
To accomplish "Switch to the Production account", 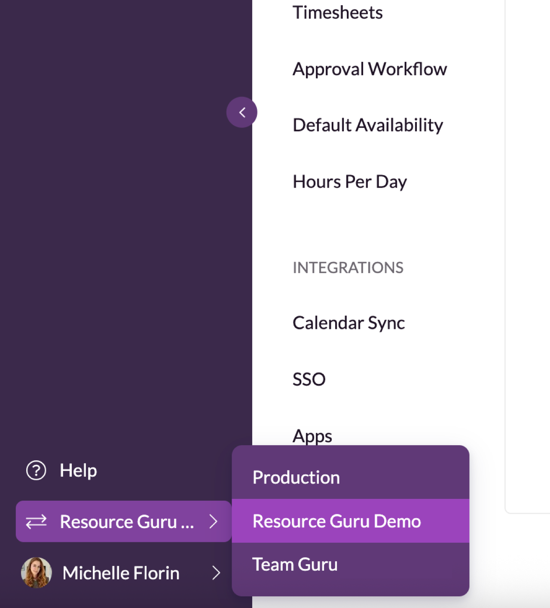I will pos(351,477).
